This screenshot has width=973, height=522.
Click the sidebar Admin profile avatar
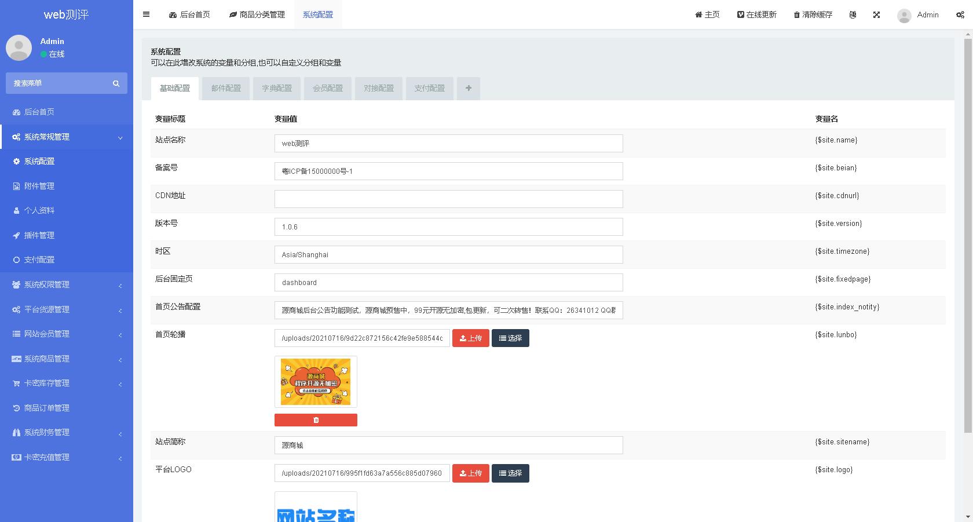(19, 48)
